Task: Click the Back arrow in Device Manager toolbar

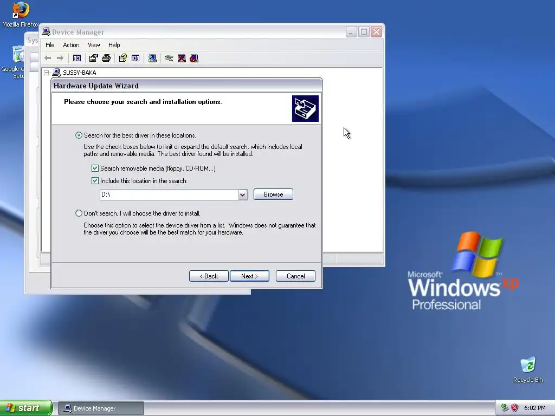Action: click(48, 58)
